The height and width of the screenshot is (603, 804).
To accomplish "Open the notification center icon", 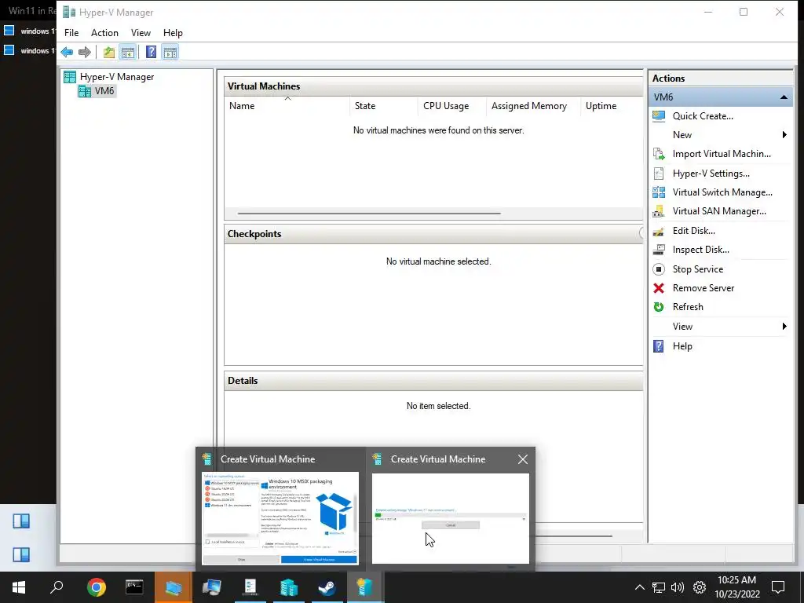I will (x=778, y=587).
